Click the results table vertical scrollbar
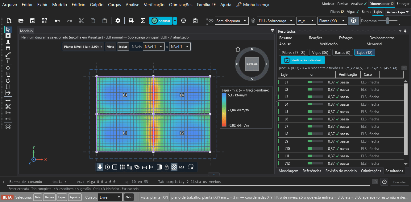The height and width of the screenshot is (202, 411). click(405, 119)
